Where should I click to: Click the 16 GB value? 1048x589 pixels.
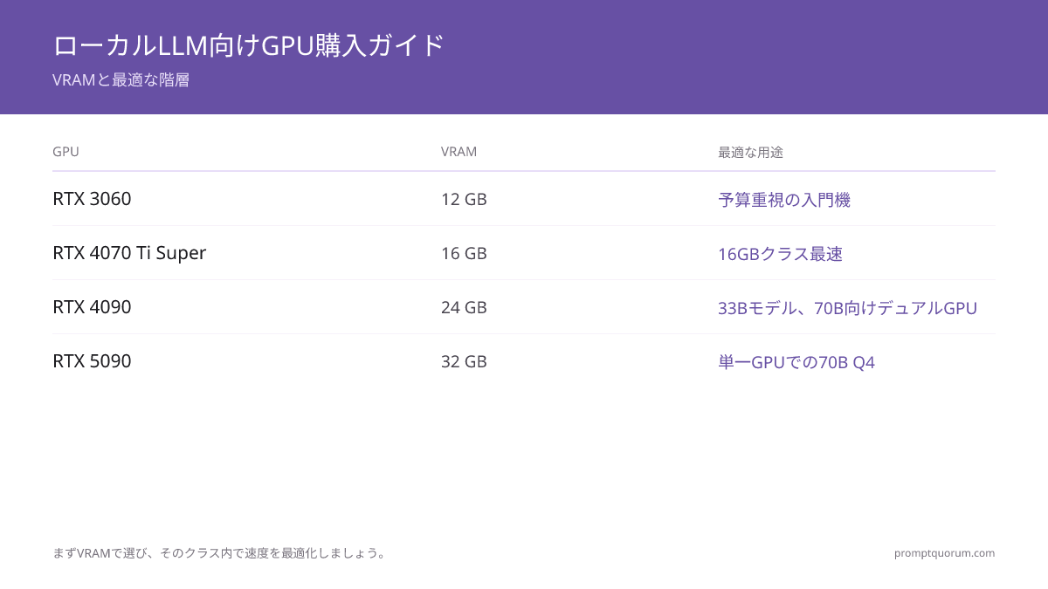click(464, 253)
